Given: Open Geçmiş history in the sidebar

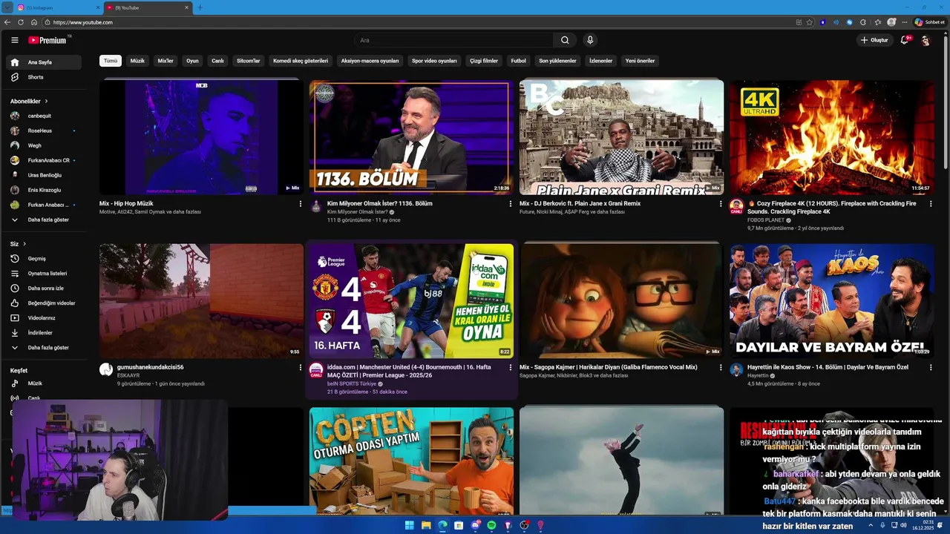Looking at the screenshot, I should click(44, 259).
